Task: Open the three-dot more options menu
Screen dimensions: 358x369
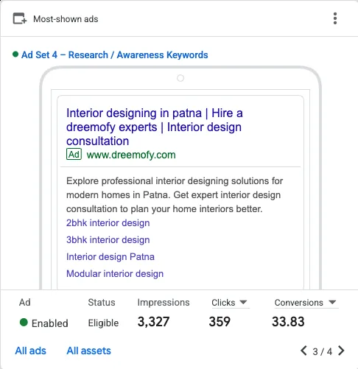Action: [x=335, y=18]
